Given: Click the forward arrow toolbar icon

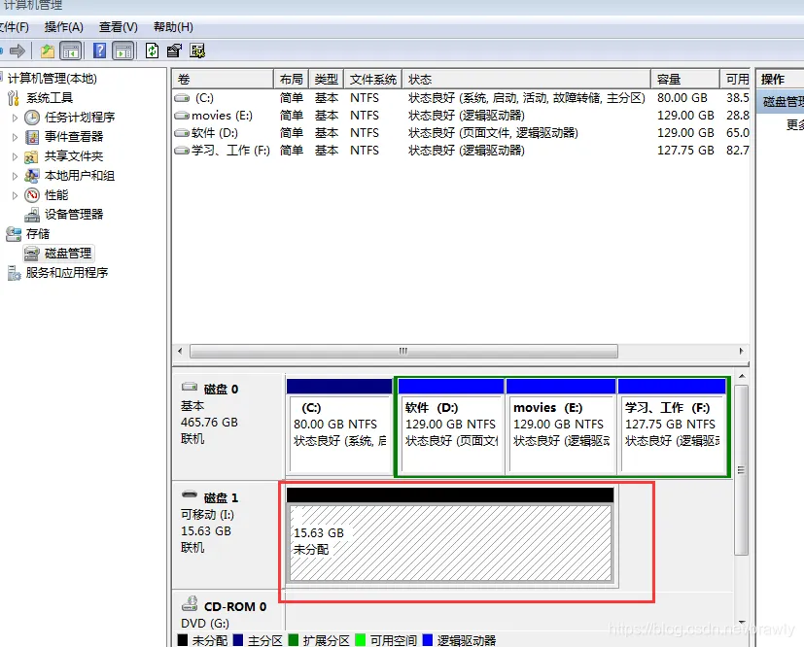Looking at the screenshot, I should click(17, 51).
